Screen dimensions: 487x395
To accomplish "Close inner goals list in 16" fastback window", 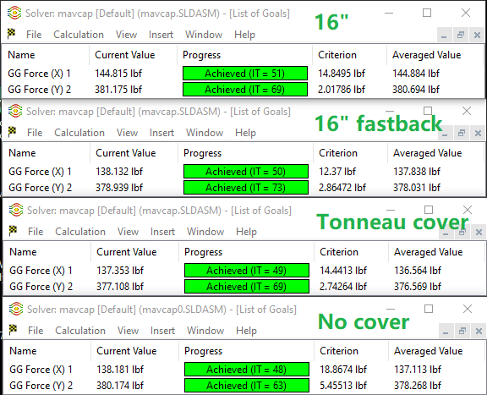I will pyautogui.click(x=479, y=133).
